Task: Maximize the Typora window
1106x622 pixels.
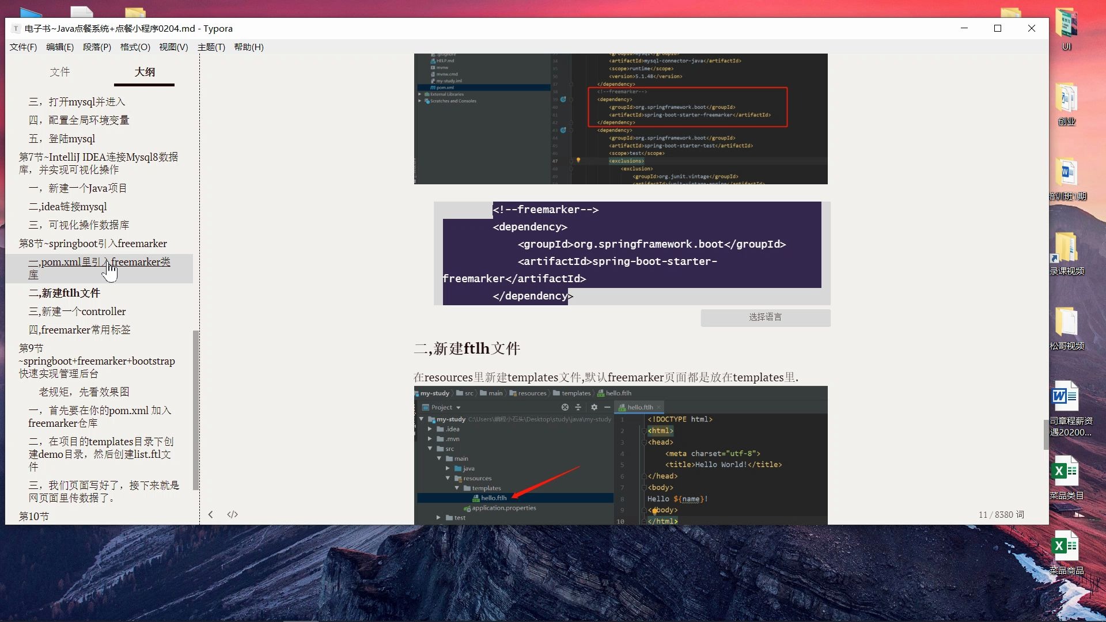Action: [x=998, y=28]
